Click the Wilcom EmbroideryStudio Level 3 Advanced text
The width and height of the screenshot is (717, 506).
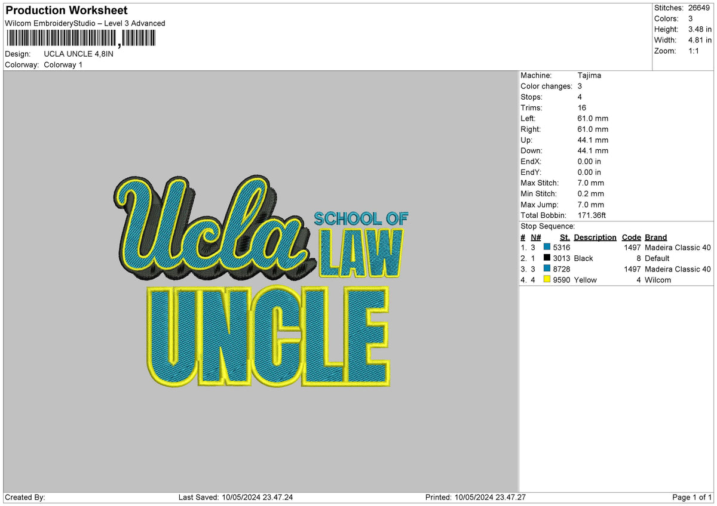pos(85,23)
